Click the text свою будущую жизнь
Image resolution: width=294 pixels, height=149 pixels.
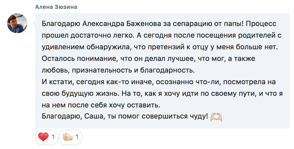click(80, 93)
